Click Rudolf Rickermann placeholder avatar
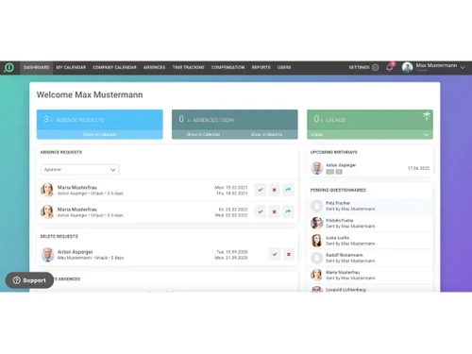The height and width of the screenshot is (354, 472). pyautogui.click(x=316, y=258)
